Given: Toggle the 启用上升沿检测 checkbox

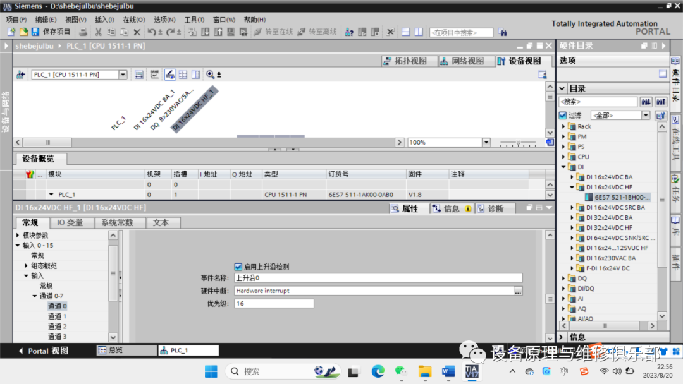Looking at the screenshot, I should [x=238, y=266].
